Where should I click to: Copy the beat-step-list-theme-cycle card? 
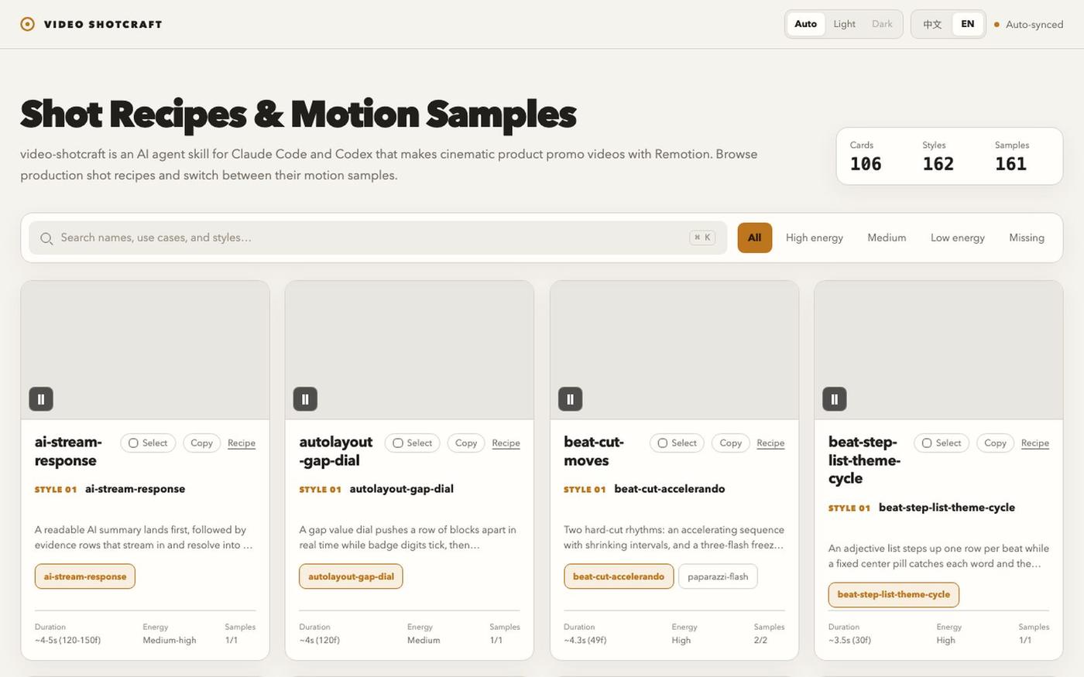995,443
